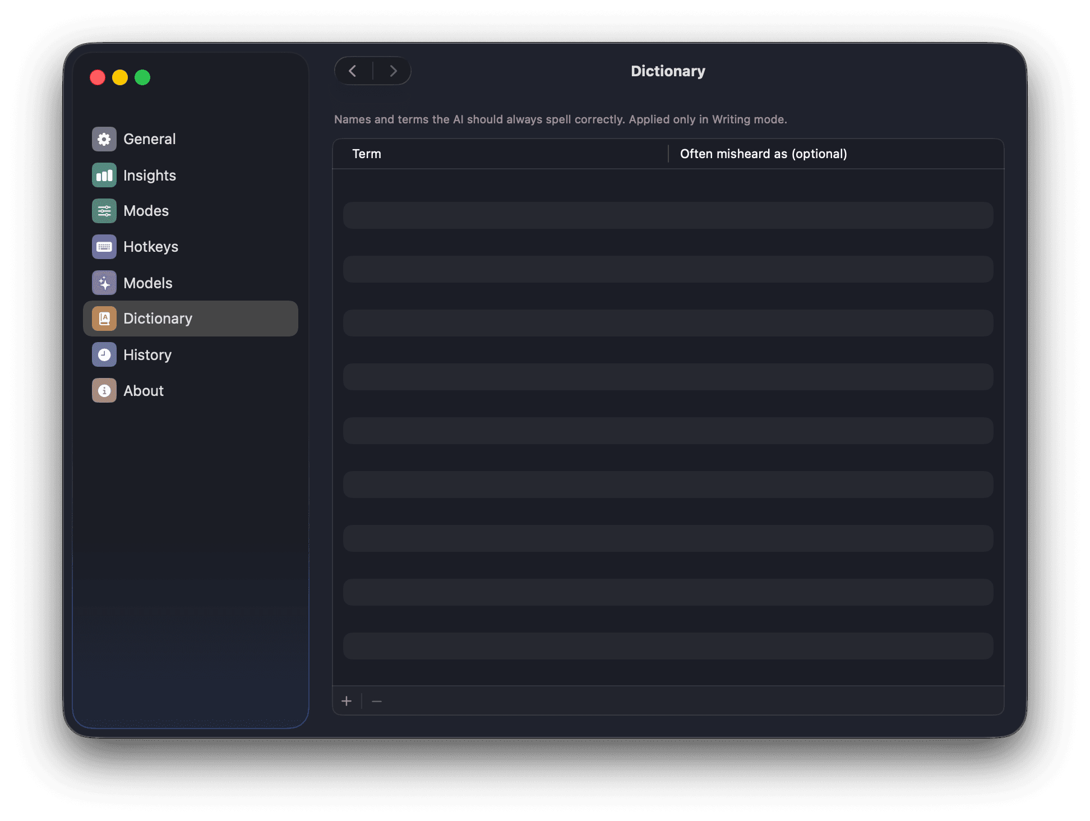The image size is (1090, 821).
Task: Open the General settings gear icon
Action: click(104, 139)
